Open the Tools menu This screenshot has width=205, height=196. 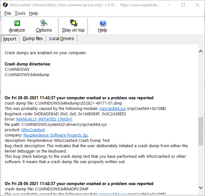pos(20,13)
